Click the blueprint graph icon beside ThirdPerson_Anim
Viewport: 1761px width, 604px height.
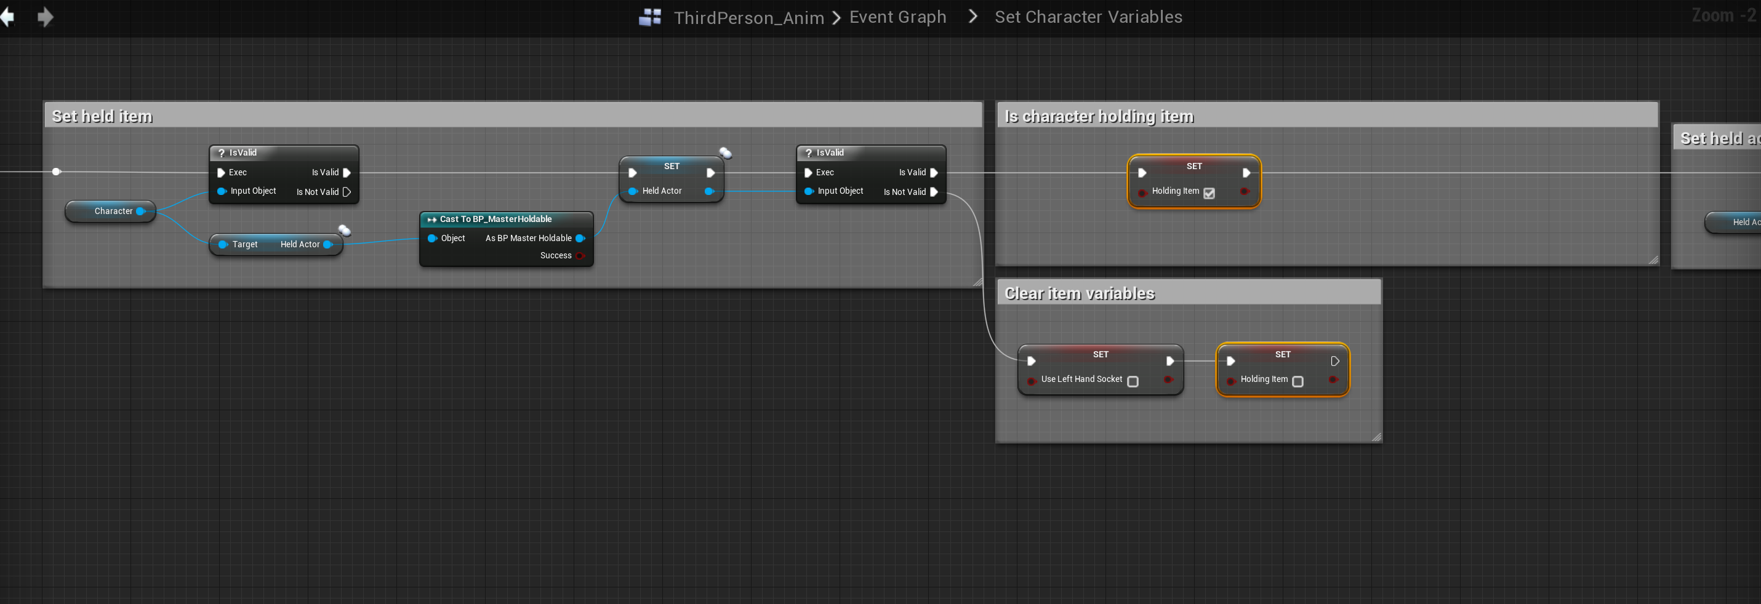click(x=649, y=17)
